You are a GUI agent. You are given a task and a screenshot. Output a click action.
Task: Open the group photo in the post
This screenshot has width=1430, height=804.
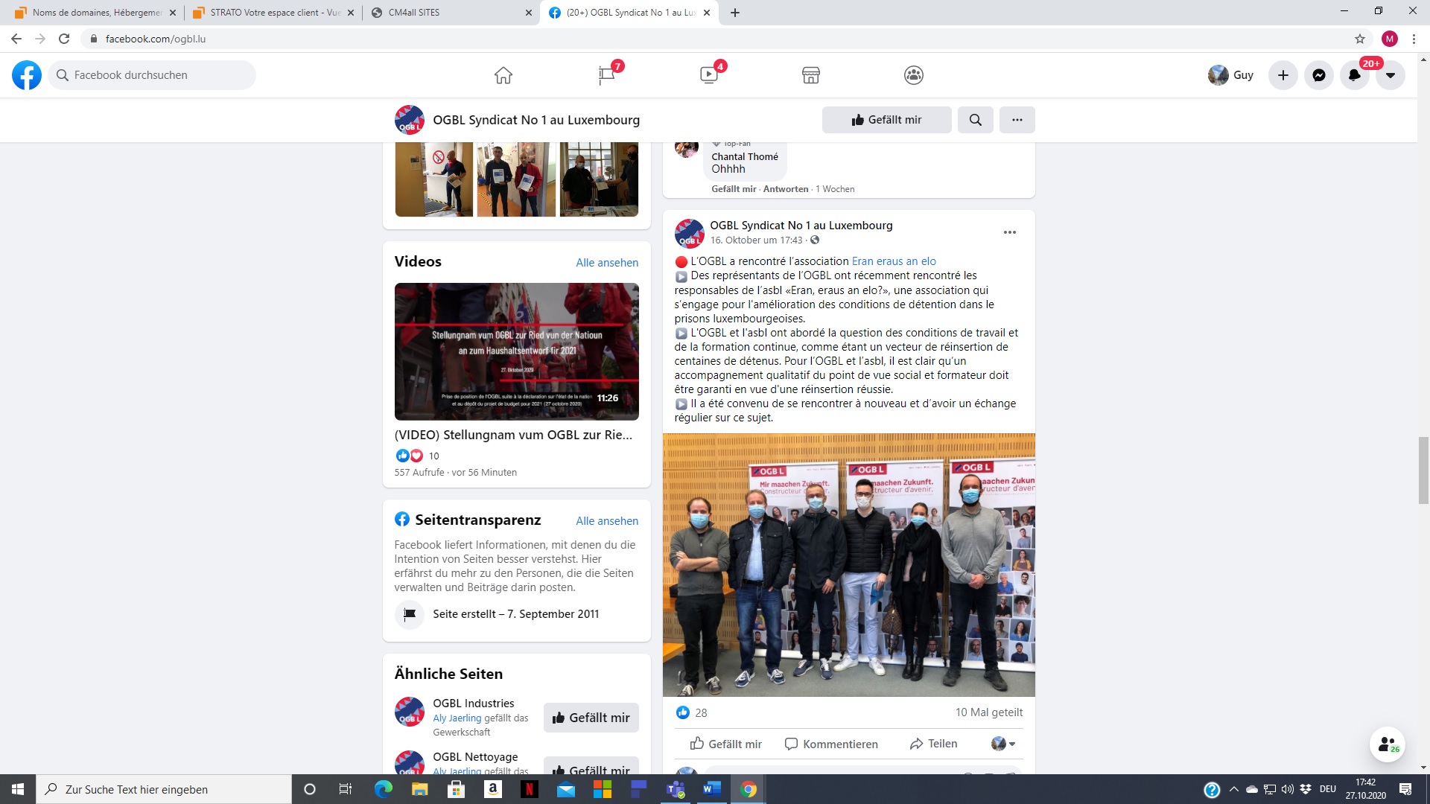click(x=849, y=565)
